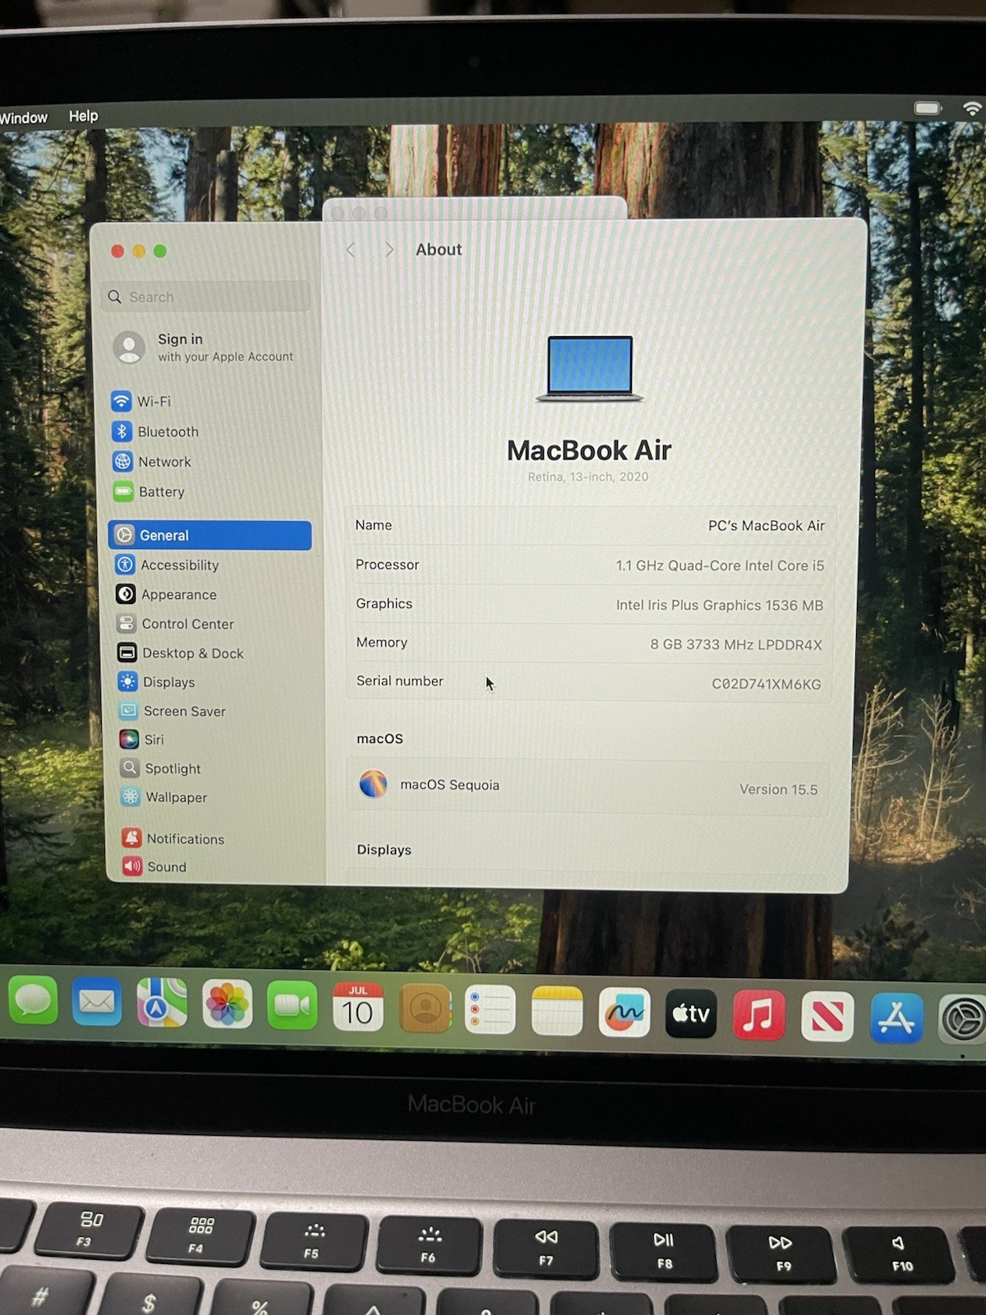Click the macOS Sequoia row icon

pyautogui.click(x=373, y=783)
